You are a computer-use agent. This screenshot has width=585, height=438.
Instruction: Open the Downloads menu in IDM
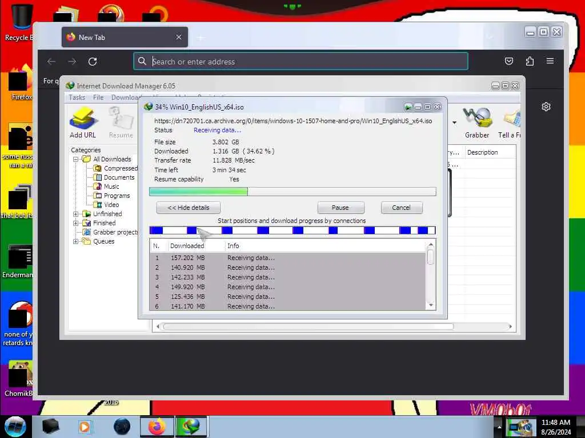125,98
